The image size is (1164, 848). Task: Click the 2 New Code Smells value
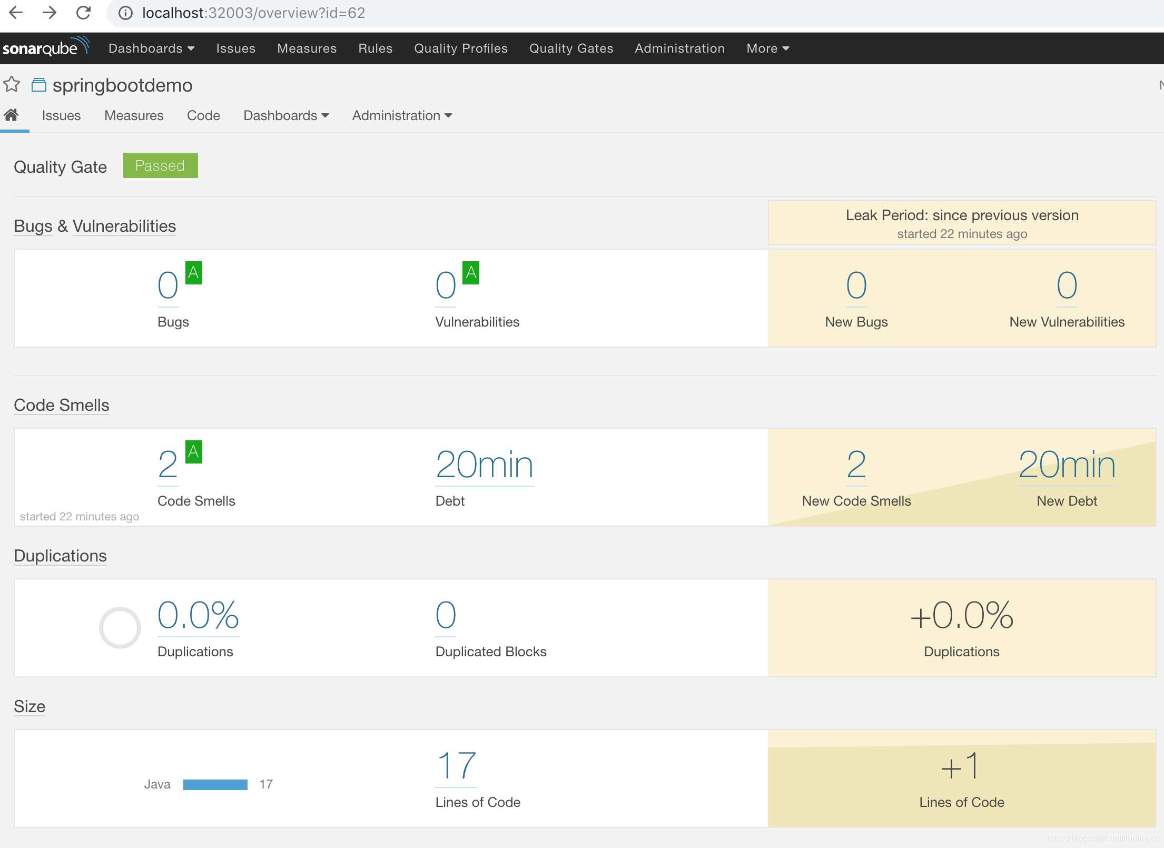856,465
